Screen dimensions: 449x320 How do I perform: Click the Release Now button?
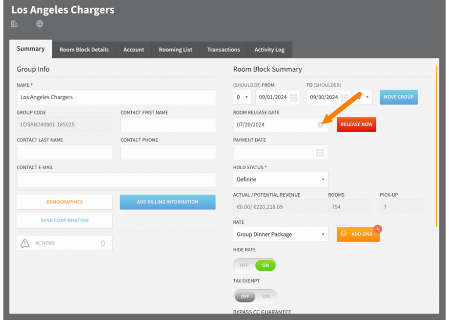(x=356, y=124)
